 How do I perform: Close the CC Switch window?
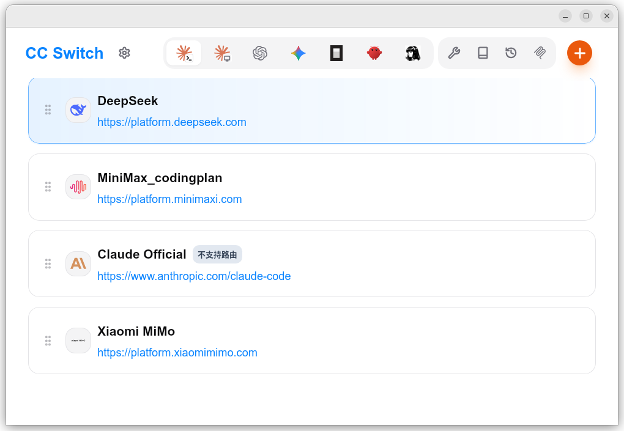(x=607, y=16)
